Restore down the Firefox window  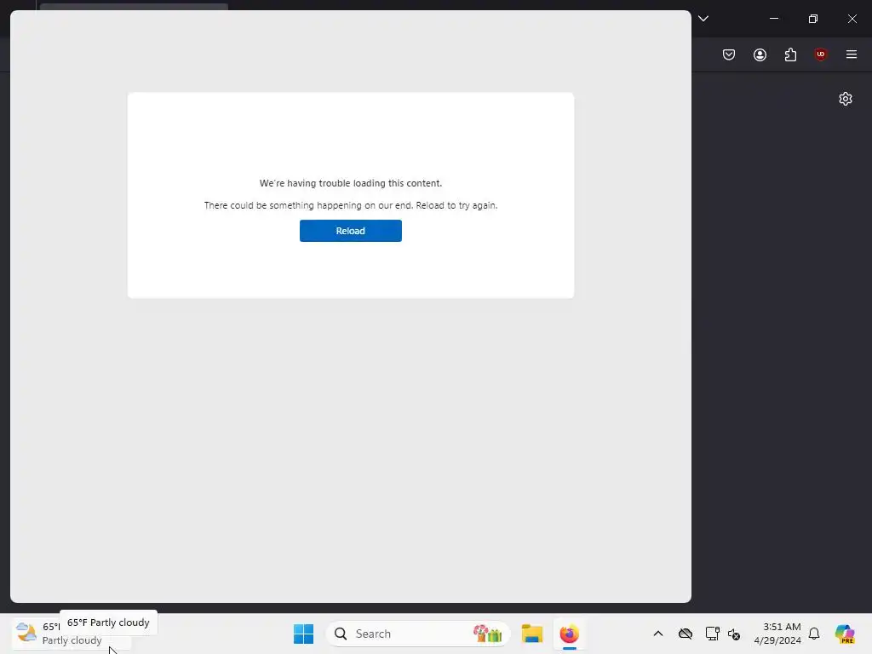click(813, 19)
